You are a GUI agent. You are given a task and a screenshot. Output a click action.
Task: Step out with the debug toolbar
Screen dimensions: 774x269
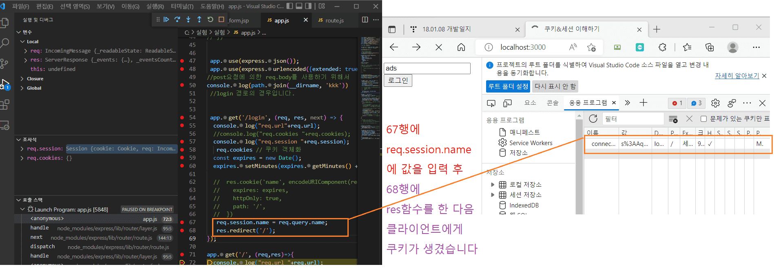(x=199, y=19)
